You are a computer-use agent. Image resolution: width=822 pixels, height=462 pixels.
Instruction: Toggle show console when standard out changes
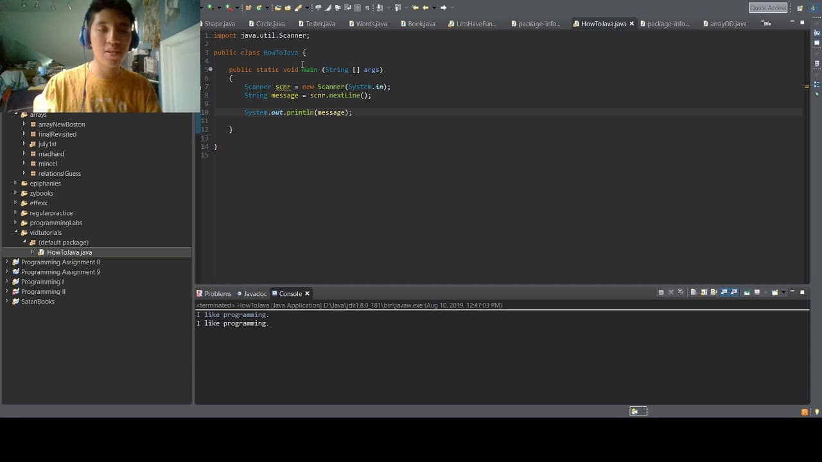(724, 293)
